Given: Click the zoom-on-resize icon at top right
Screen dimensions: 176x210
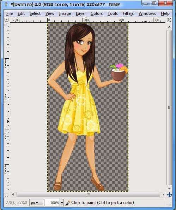Looking at the screenshot, I should [169, 20].
